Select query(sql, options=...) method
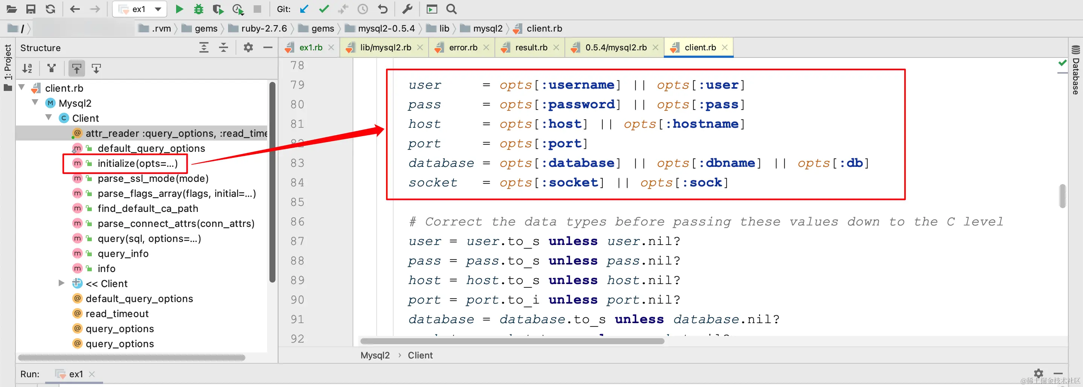1083x387 pixels. tap(149, 239)
